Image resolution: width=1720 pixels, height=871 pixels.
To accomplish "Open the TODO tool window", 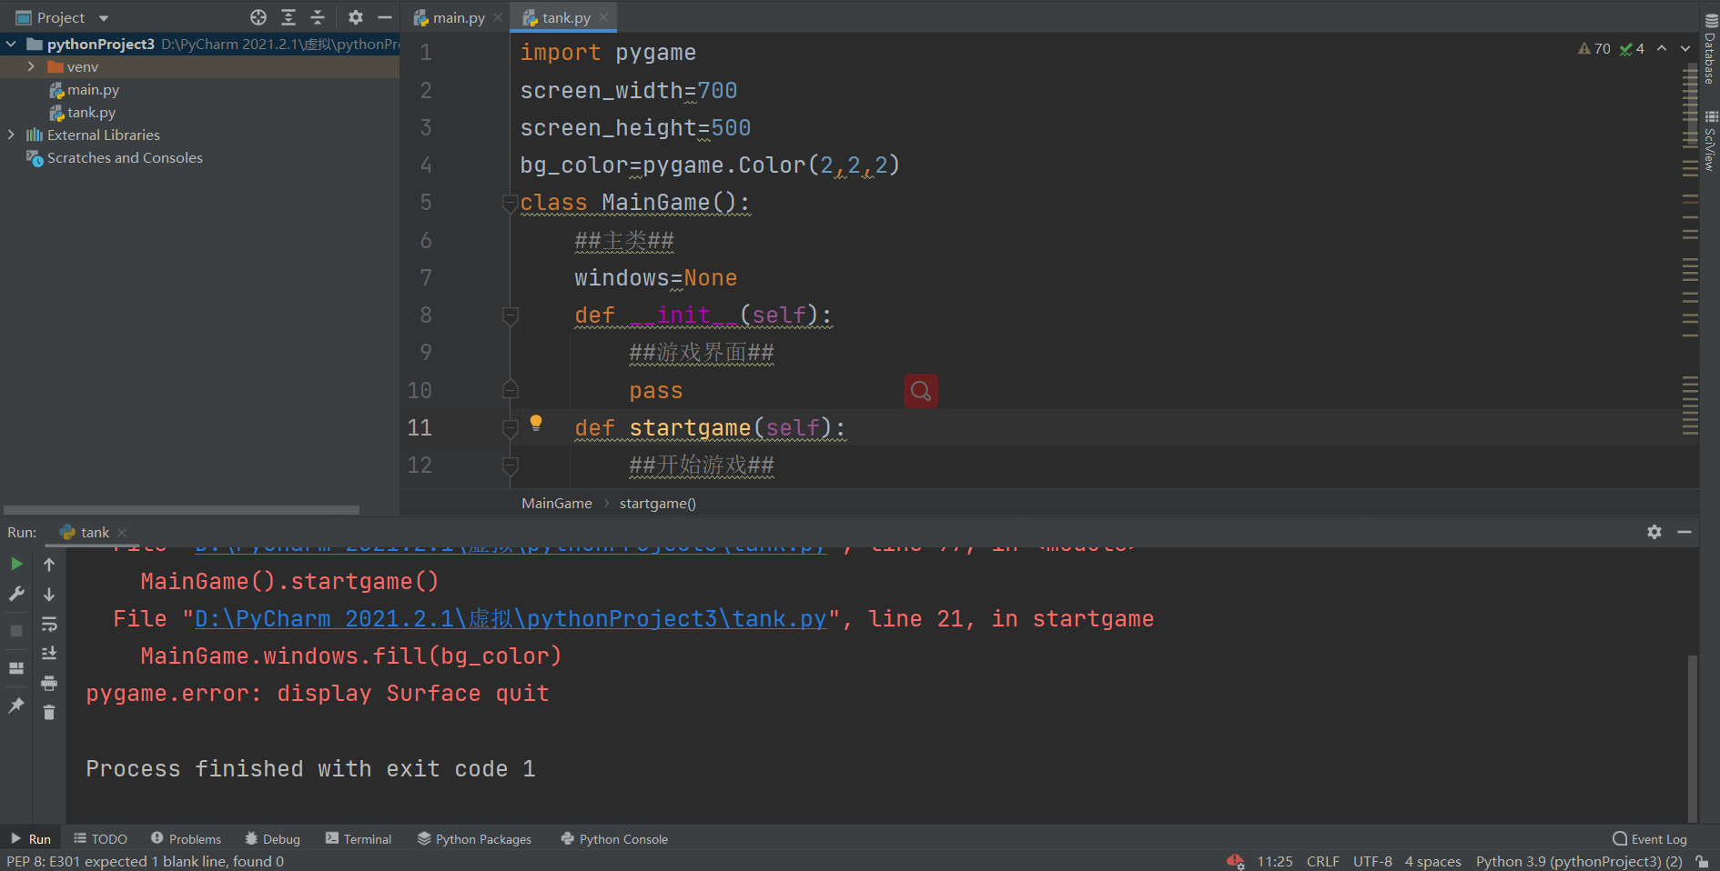I will (100, 838).
